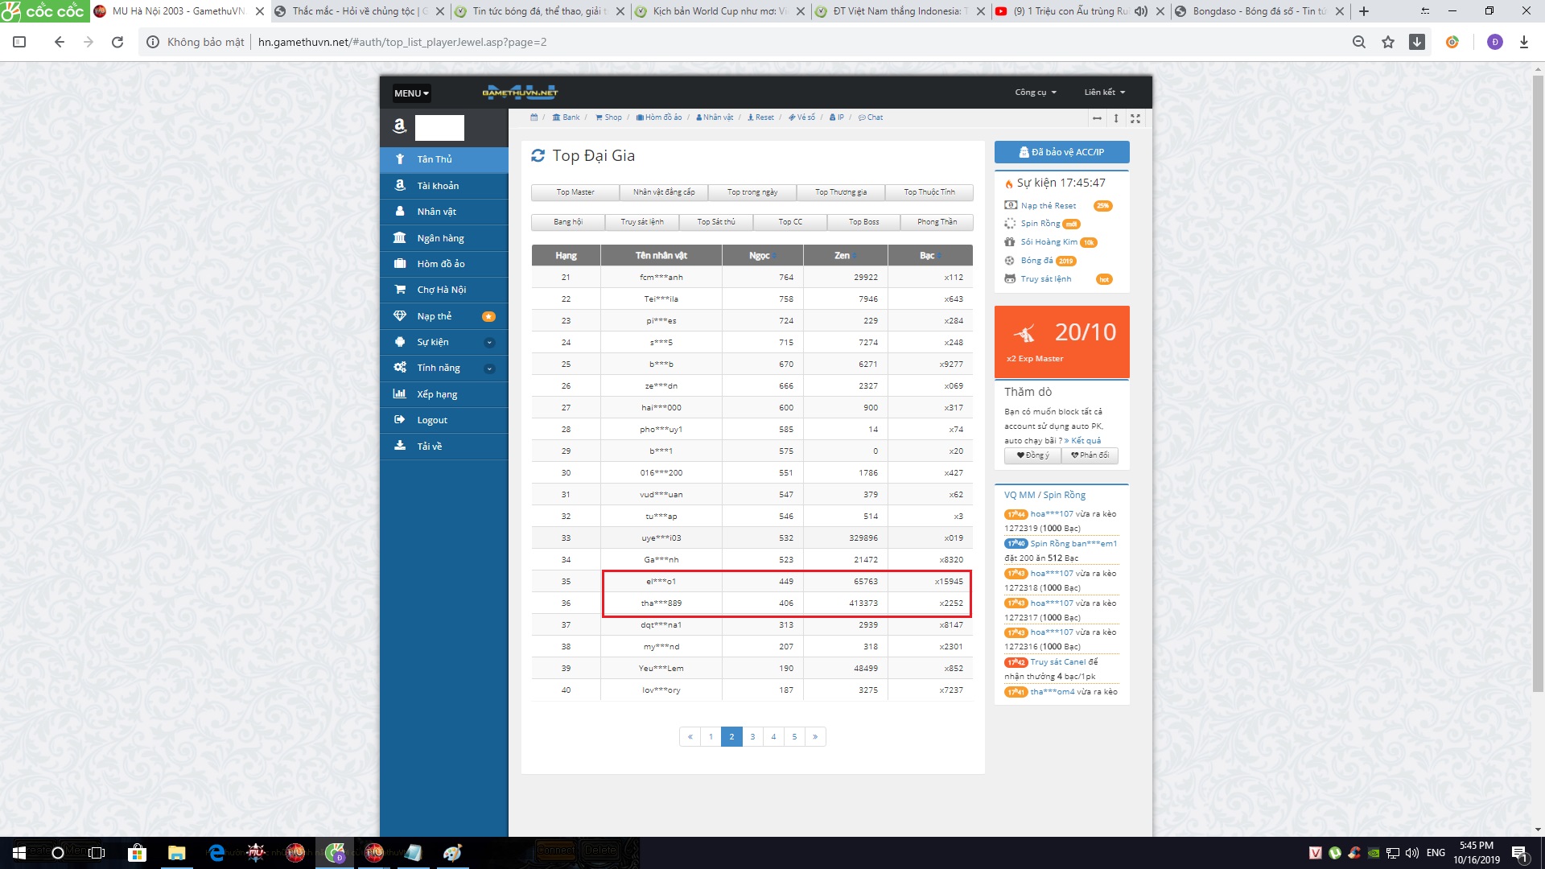The image size is (1545, 869).
Task: Open Chợ Hà Nội in the sidebar
Action: point(441,290)
